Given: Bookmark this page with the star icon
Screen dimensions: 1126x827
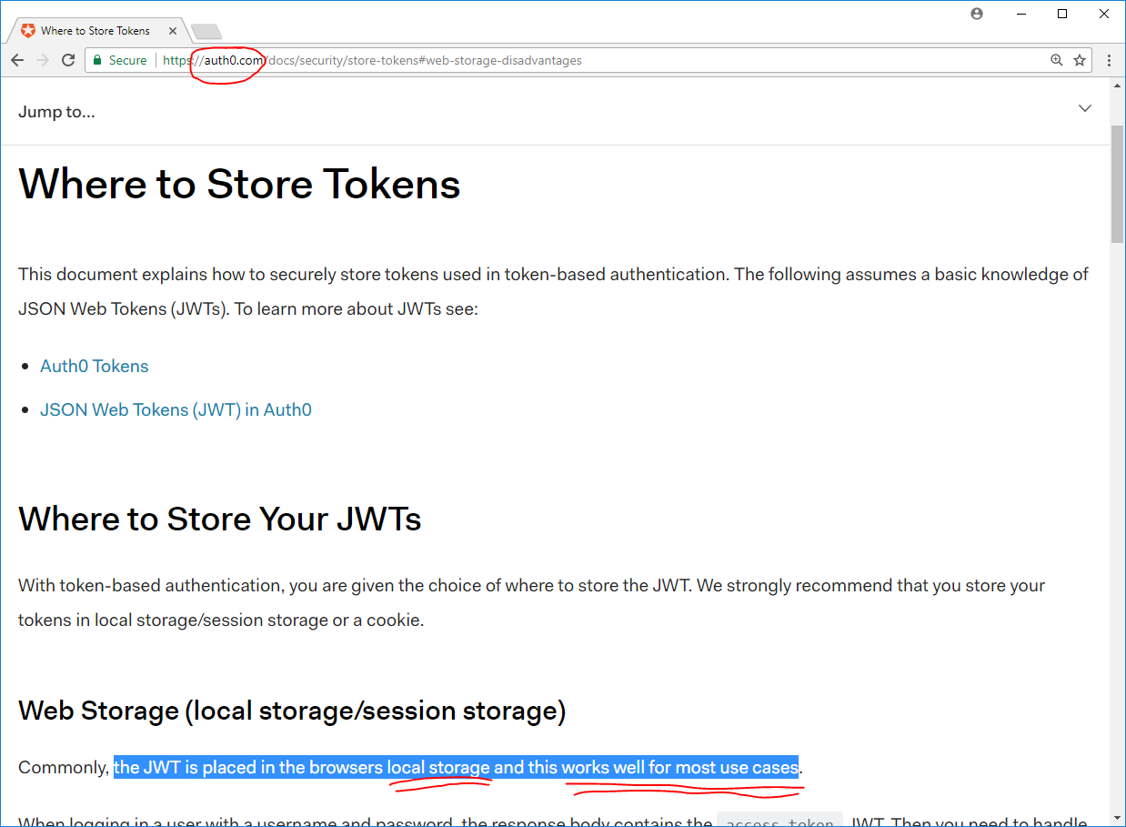Looking at the screenshot, I should pos(1080,60).
